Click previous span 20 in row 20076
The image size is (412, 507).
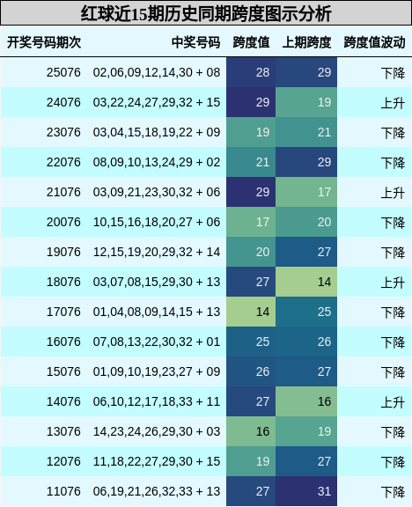[x=306, y=222]
